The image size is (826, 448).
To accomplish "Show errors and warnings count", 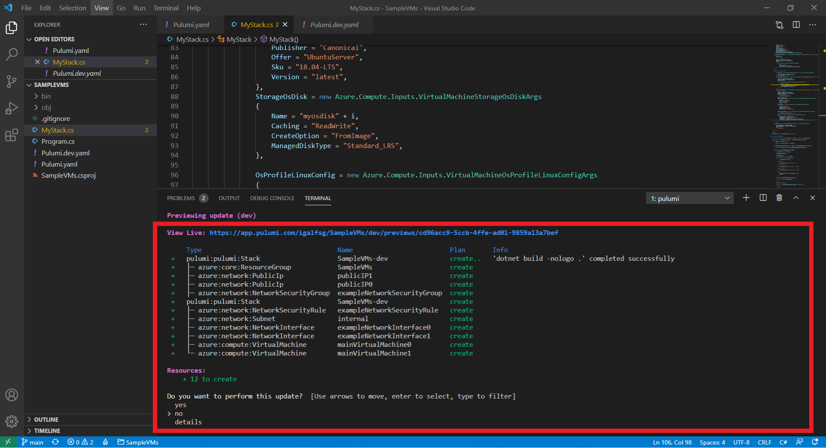I will [81, 442].
